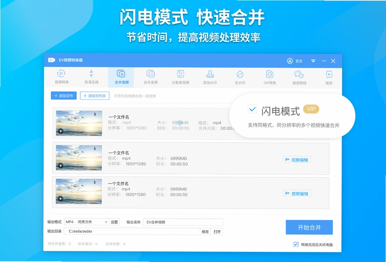Image resolution: width=386 pixels, height=262 pixels.
Task: Play the second video thumbnail
Action: click(61, 165)
